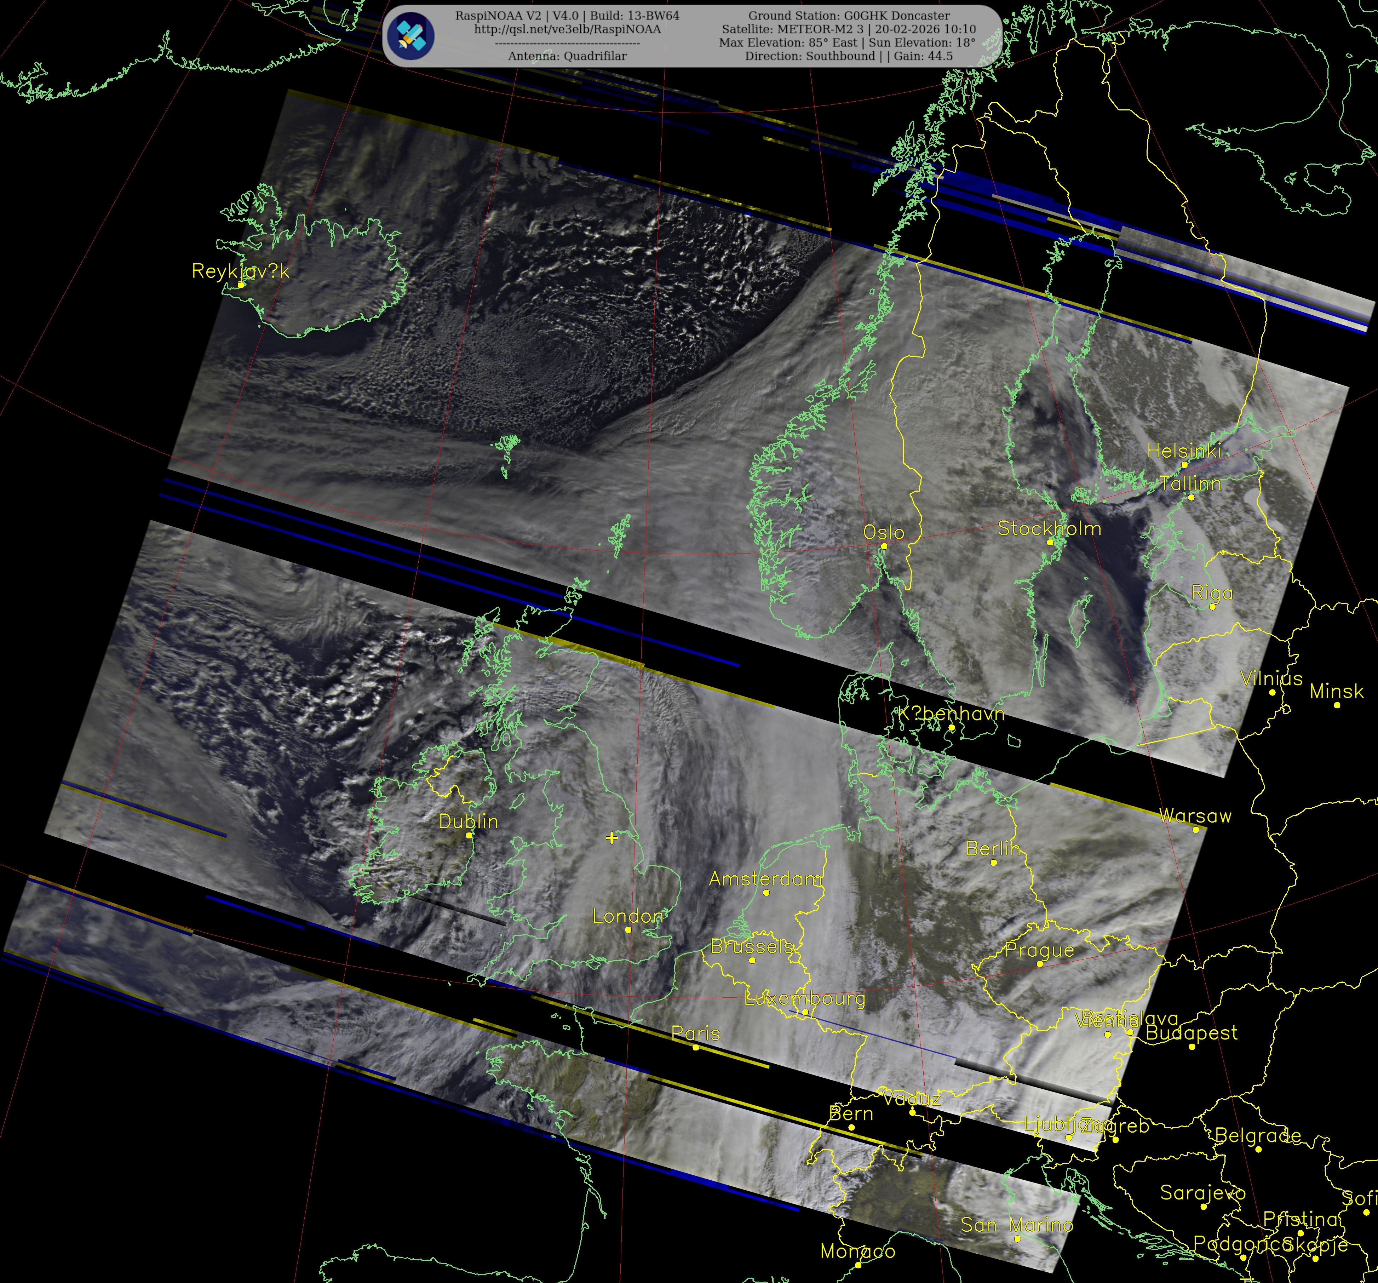This screenshot has height=1283, width=1378.
Task: Select the Oslo city dot marker
Action: (x=884, y=546)
